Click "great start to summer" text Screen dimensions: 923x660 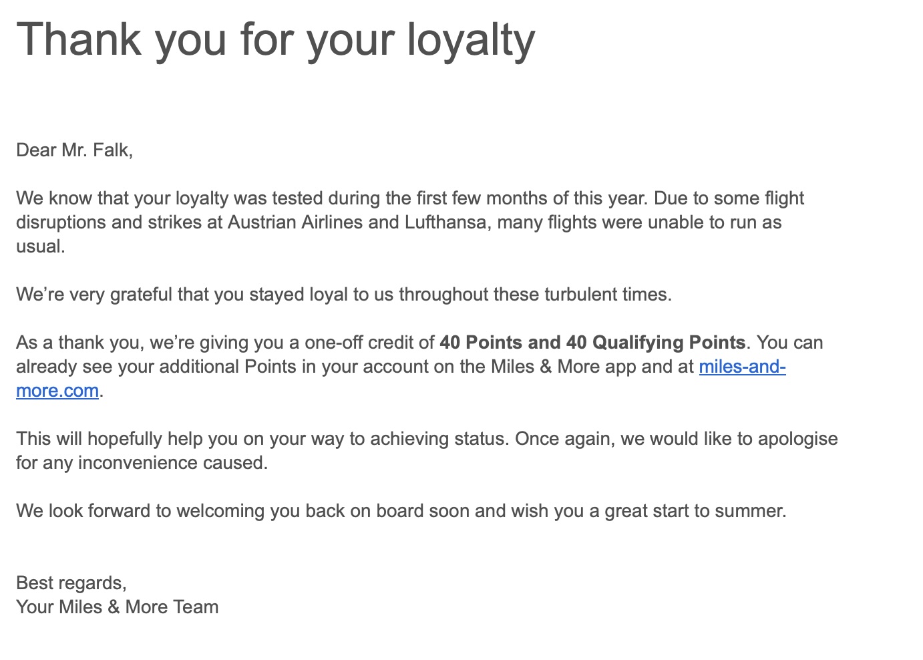click(695, 511)
